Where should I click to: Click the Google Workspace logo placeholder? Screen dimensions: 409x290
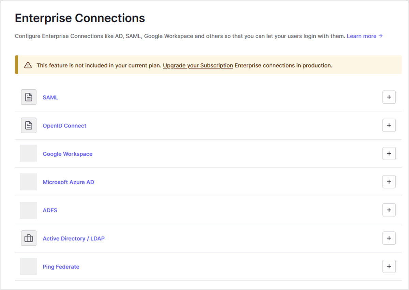click(x=29, y=153)
